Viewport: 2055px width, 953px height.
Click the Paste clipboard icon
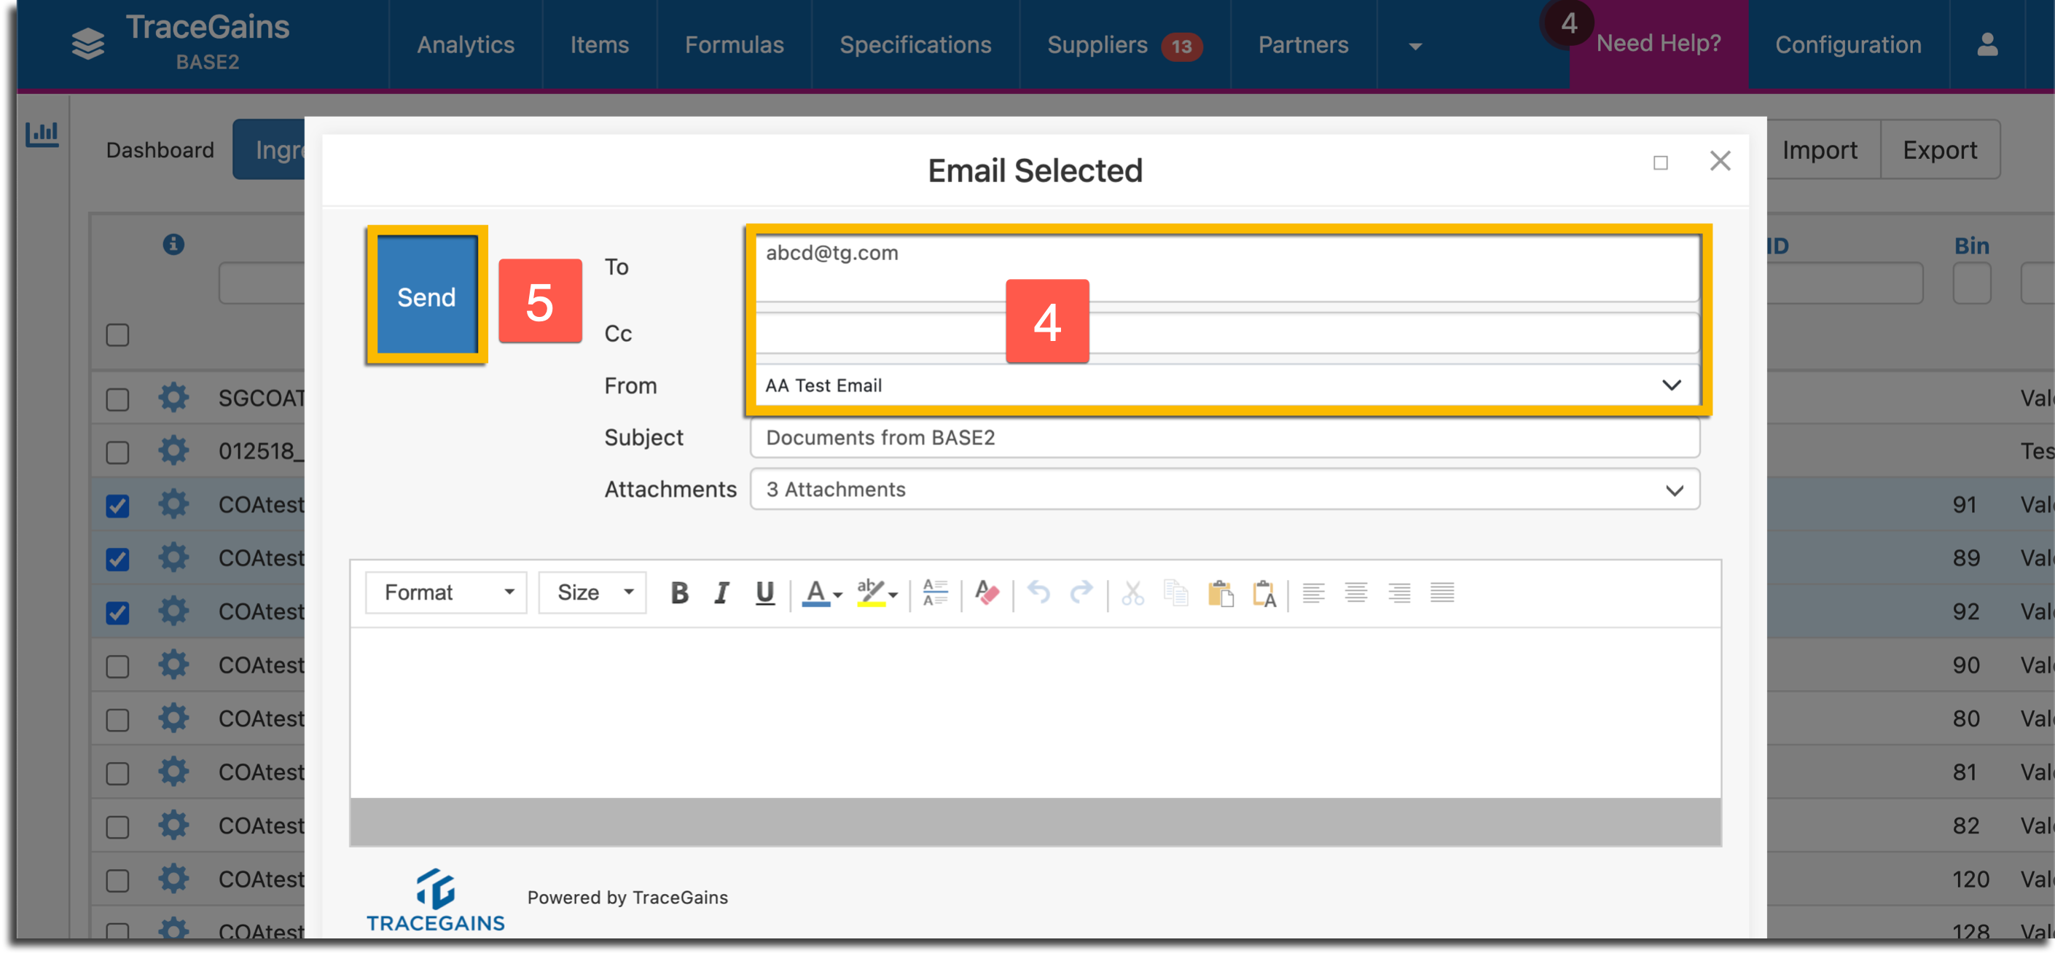[x=1220, y=592]
